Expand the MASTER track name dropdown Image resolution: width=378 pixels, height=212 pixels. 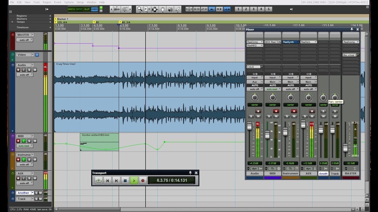(x=32, y=35)
